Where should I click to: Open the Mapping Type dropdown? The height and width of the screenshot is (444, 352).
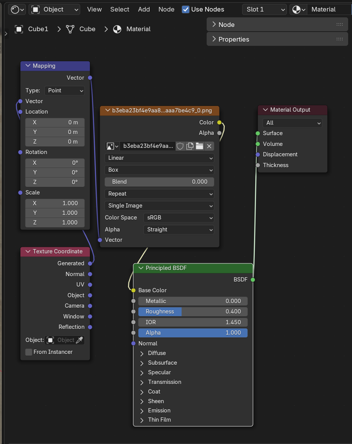click(x=64, y=90)
